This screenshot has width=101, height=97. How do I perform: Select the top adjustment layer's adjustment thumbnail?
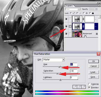[77, 19]
